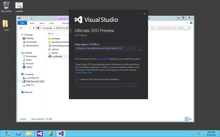
Task: Agree to the License terms checkbox
Action: click(76, 79)
